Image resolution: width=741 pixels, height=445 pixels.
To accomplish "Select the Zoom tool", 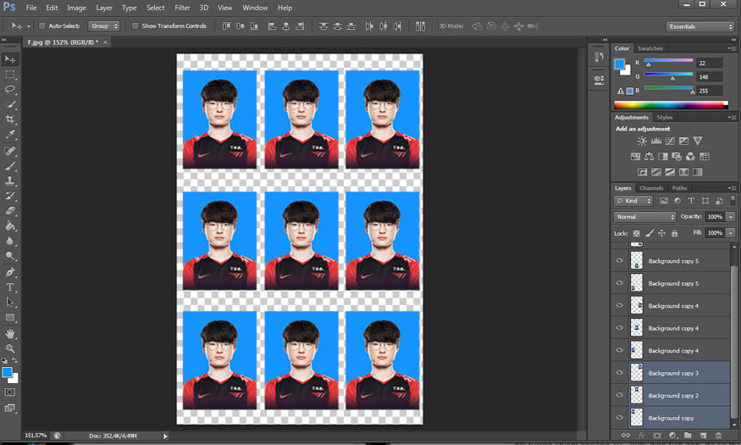I will tap(10, 348).
